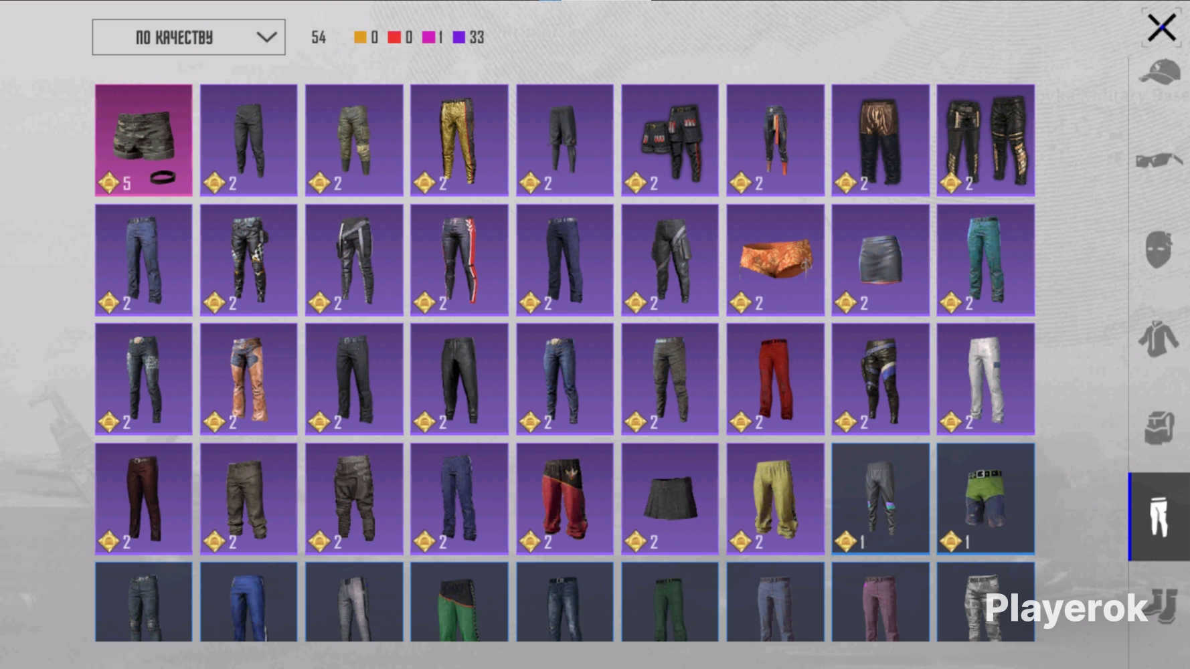The width and height of the screenshot is (1190, 669).
Task: Open the face mask category icon
Action: (x=1159, y=250)
